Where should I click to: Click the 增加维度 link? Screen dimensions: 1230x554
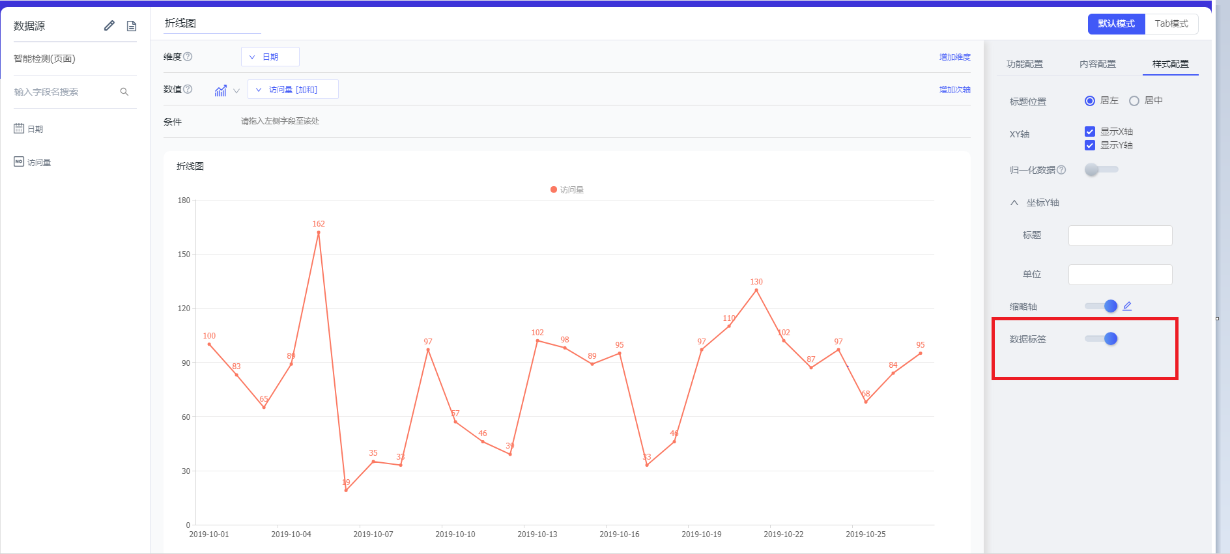954,57
